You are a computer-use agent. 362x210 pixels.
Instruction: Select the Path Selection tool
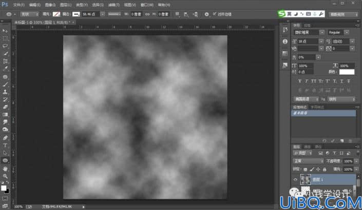pos(5,153)
